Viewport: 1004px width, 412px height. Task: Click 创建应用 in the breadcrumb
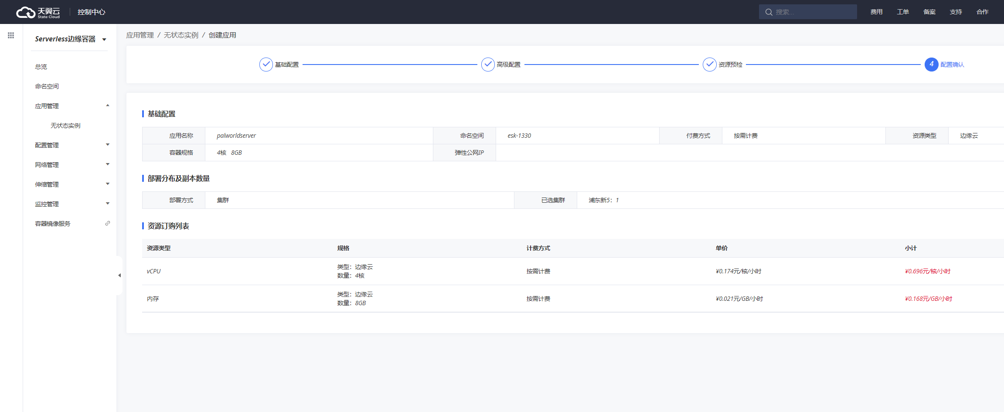[x=222, y=35]
